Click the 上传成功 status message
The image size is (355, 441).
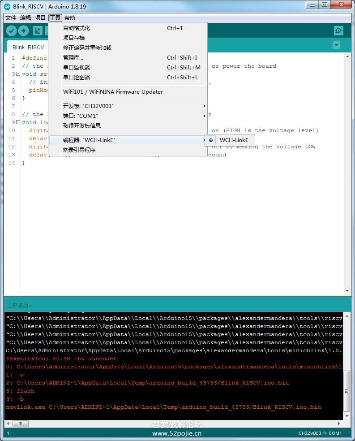(x=19, y=306)
